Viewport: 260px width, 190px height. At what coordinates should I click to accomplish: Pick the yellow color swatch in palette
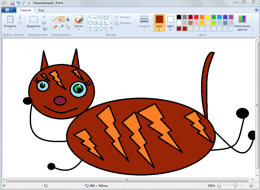tap(208, 17)
